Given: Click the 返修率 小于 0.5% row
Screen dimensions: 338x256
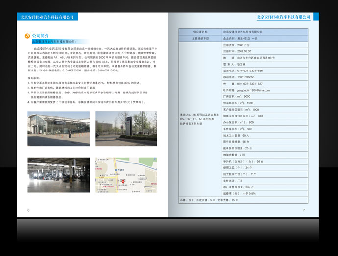Looking at the screenshot, I should pos(265,193).
